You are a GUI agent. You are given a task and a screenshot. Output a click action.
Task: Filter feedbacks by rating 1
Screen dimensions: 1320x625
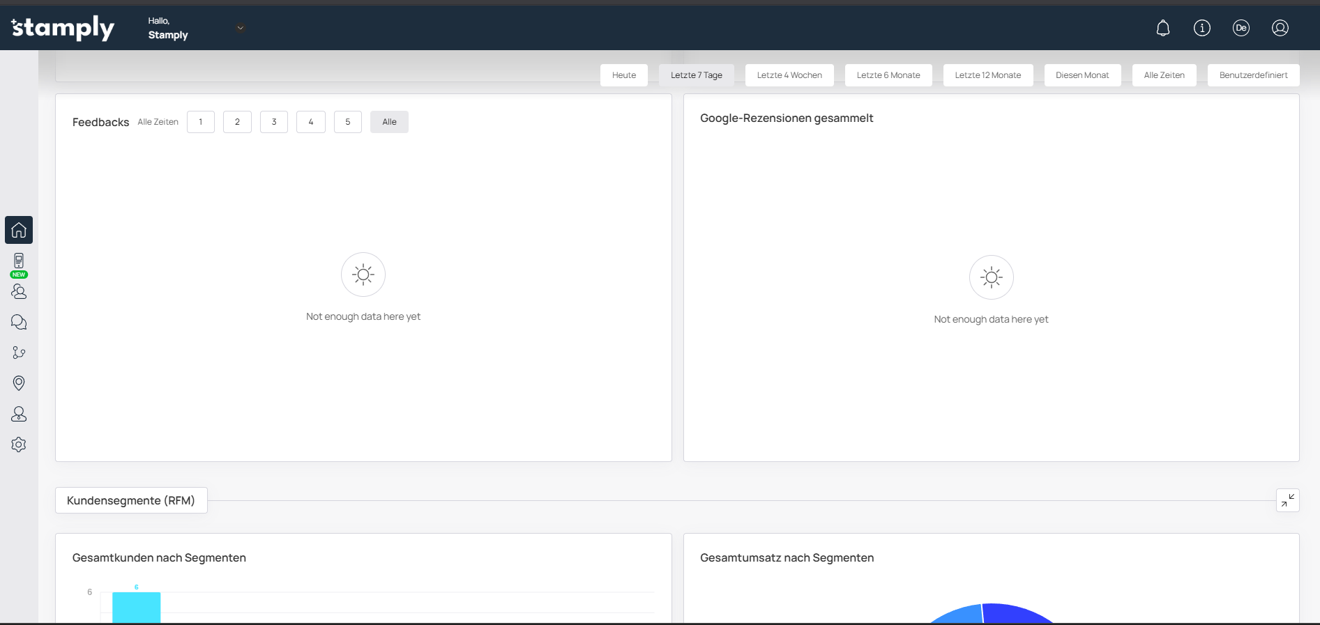tap(201, 122)
